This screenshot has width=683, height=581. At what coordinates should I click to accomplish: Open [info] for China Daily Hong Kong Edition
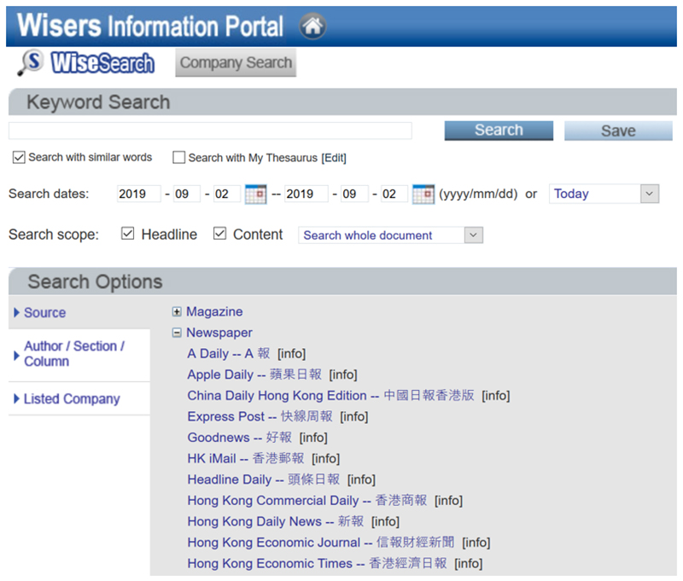[x=496, y=396]
